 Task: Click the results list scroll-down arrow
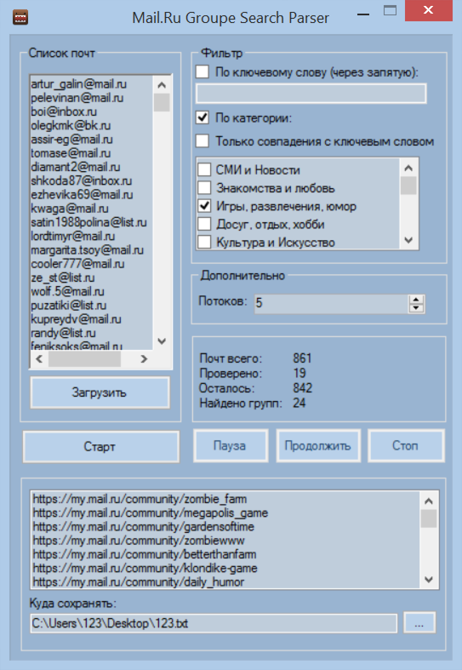point(429,580)
